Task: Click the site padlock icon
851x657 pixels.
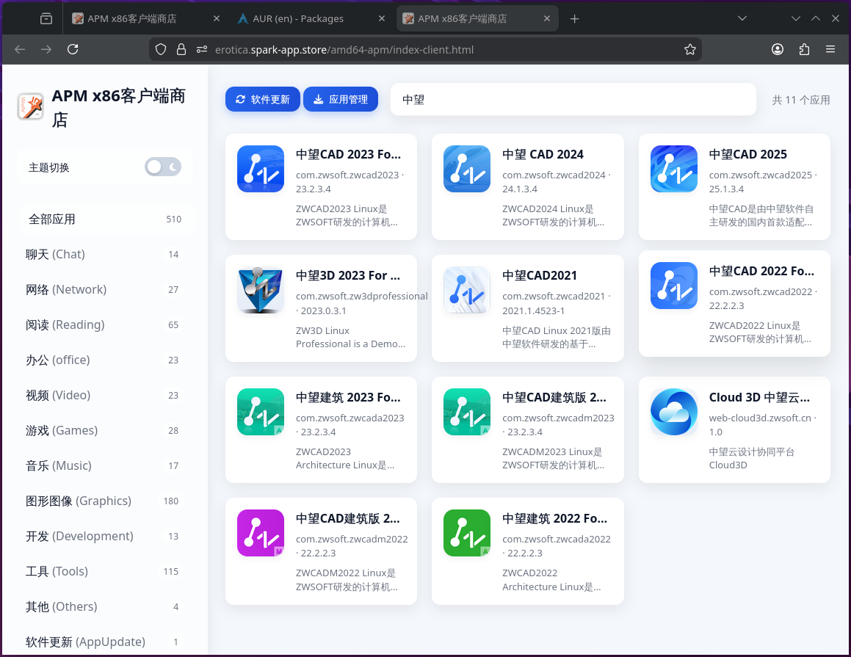Action: 181,49
